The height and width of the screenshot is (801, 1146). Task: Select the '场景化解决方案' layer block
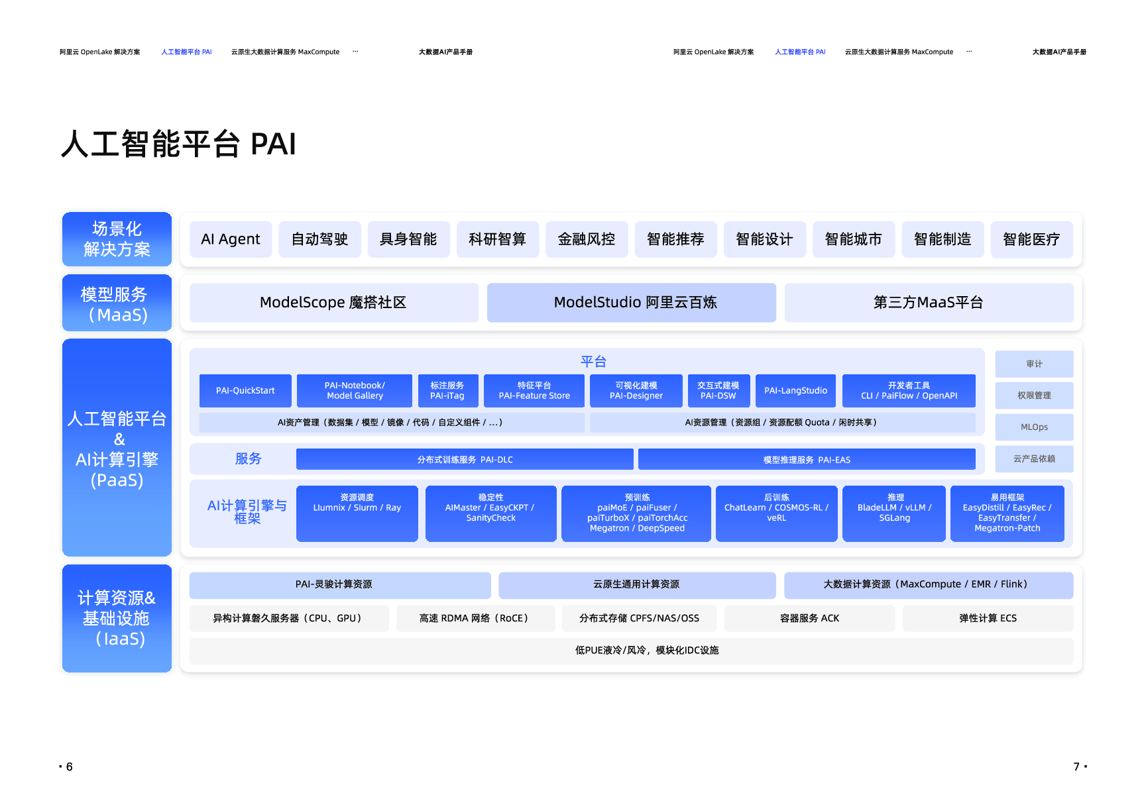coord(117,239)
